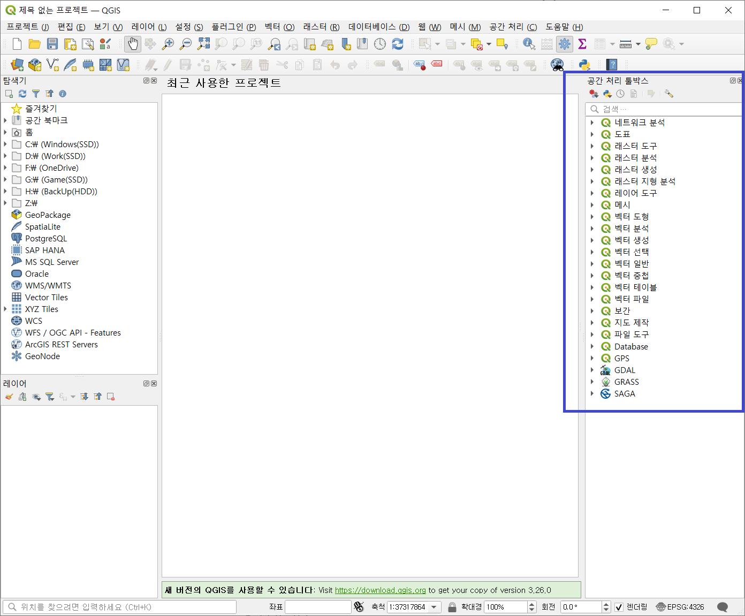Create a new shapefile layer
Screen dimensions: 745x616
point(52,65)
